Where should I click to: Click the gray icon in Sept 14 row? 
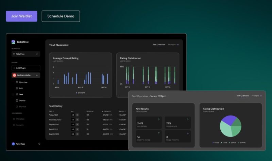click(77, 134)
